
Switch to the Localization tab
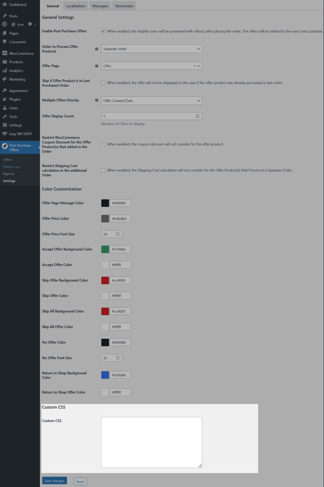(x=75, y=6)
